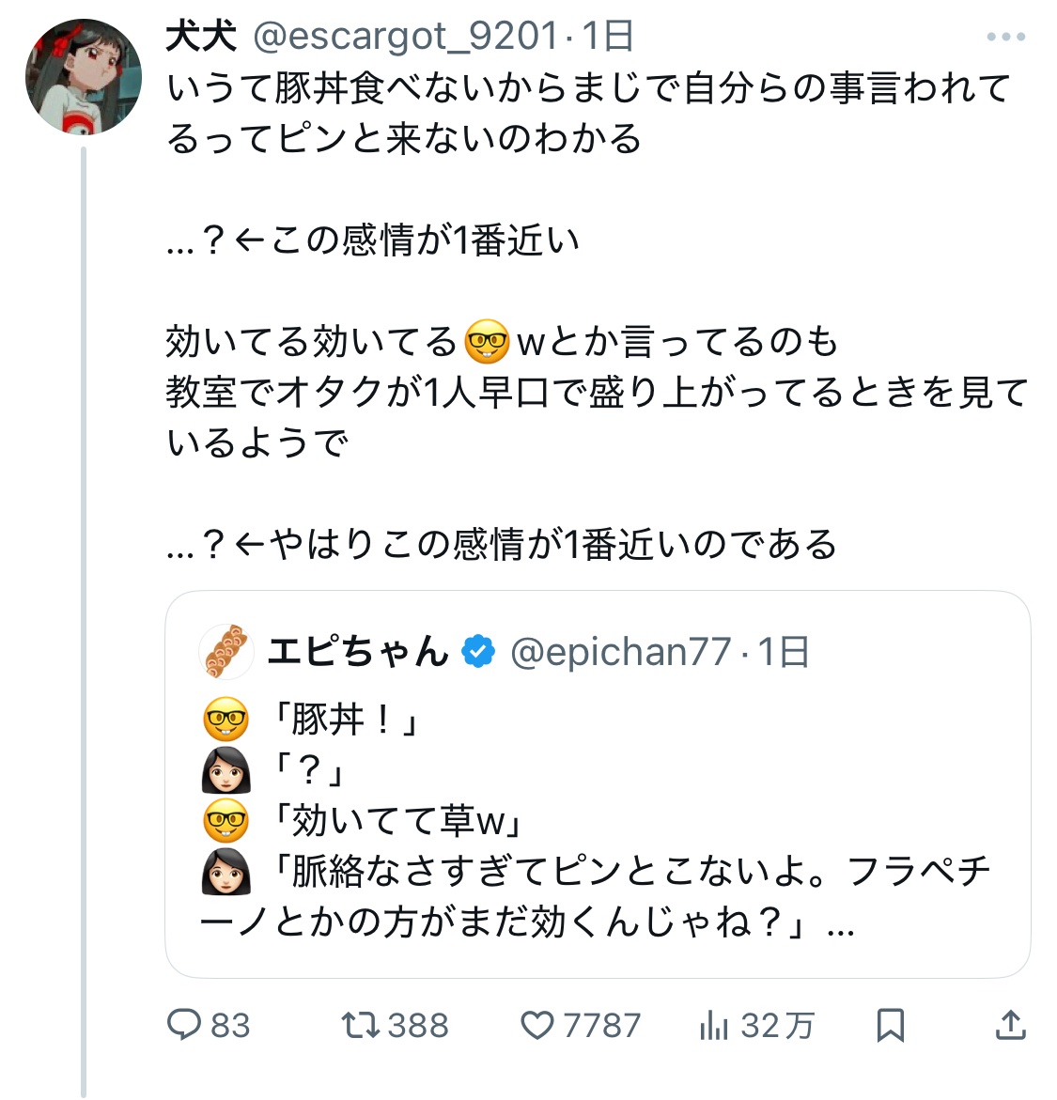Open the reply icon with 83 comments

point(184,1025)
